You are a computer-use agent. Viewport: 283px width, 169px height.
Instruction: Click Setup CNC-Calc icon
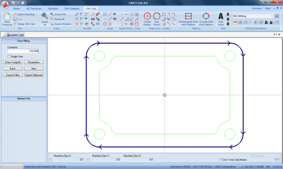[x=15, y=24]
